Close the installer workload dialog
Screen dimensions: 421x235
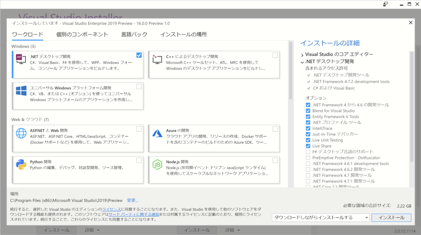[x=411, y=23]
